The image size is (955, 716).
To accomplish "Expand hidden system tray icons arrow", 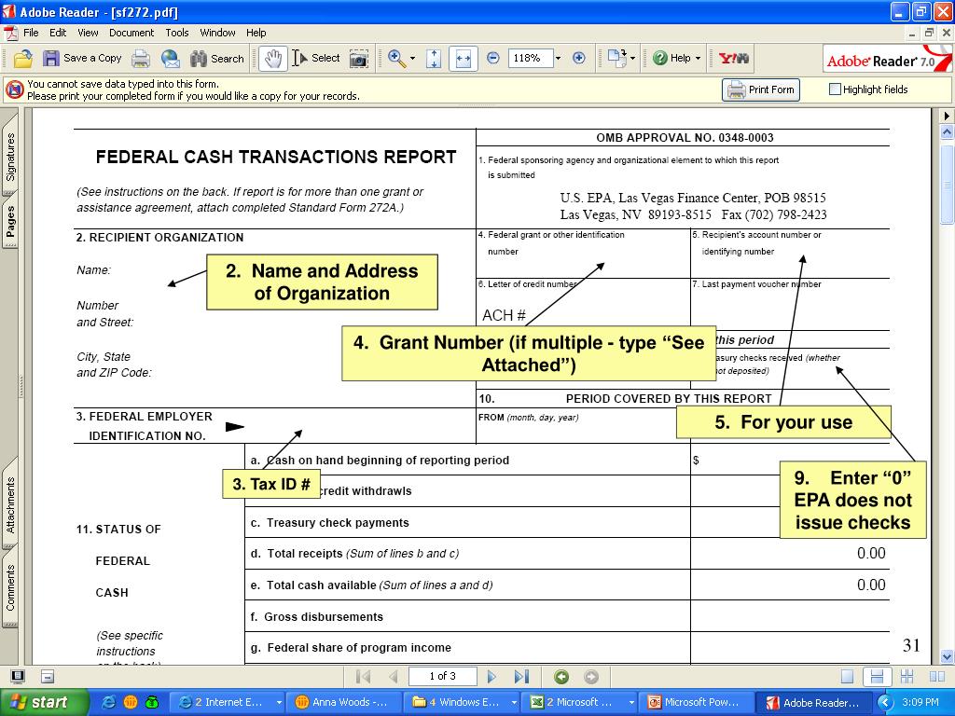I will 884,702.
